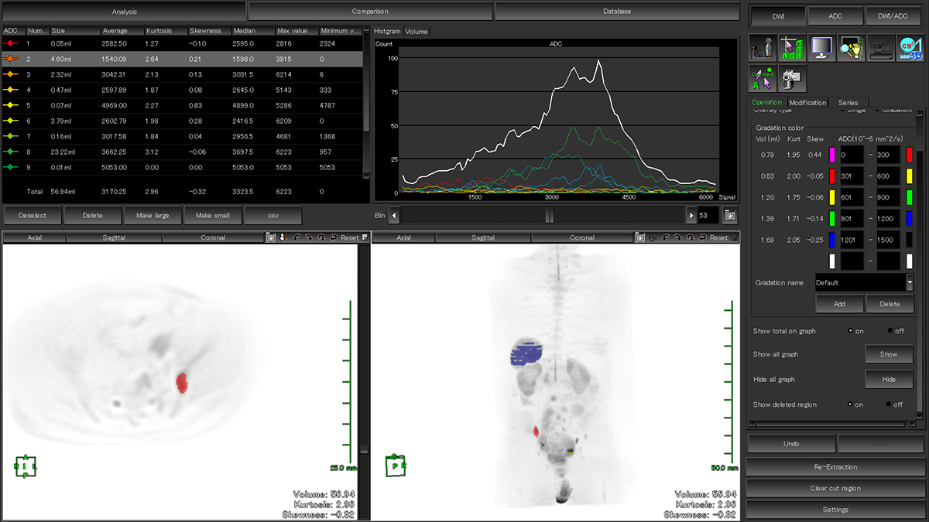Click the Bin slider thumb
The image size is (929, 522).
pos(549,217)
